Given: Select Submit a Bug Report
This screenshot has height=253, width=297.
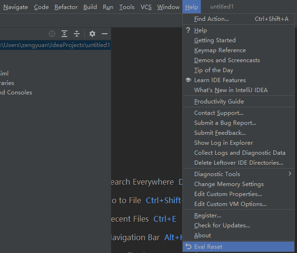Looking at the screenshot, I should click(225, 123).
